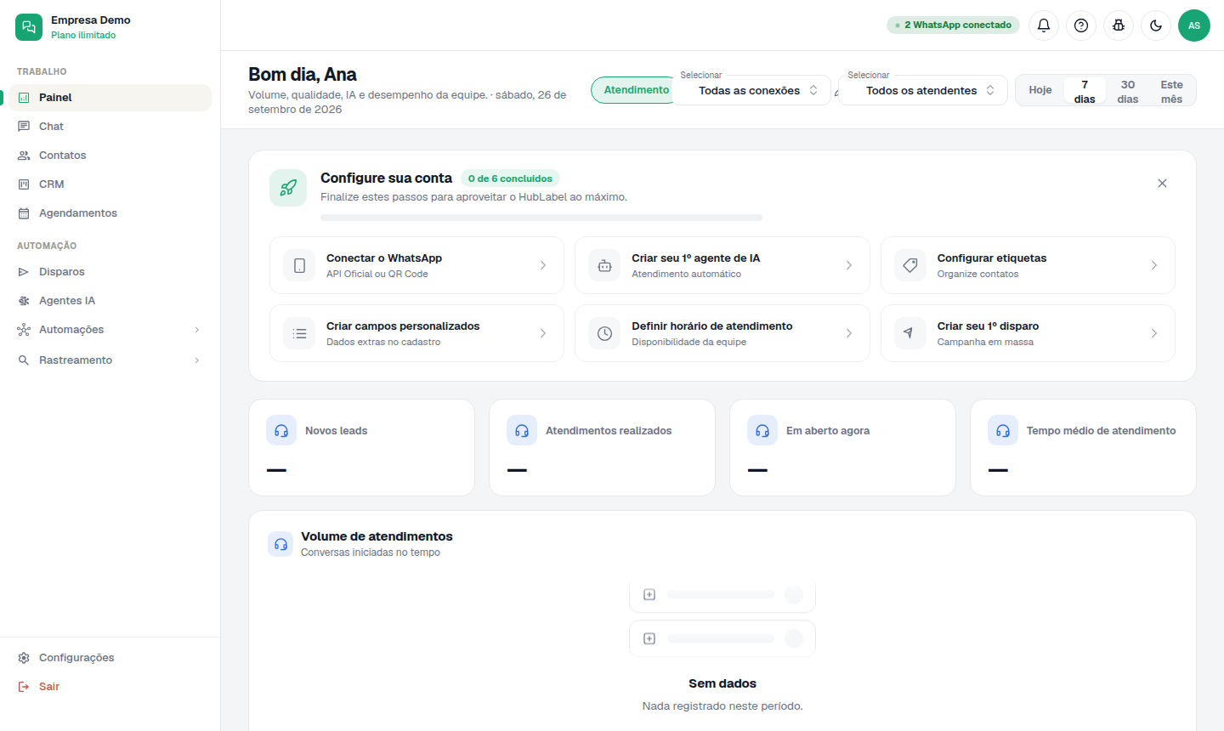1224x731 pixels.
Task: Click the phone icon on Conectar o WhatsApp
Action: pos(299,265)
